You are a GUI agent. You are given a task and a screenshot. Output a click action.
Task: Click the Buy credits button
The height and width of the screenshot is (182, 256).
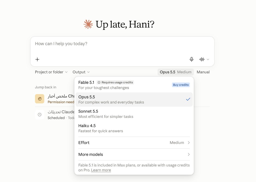coord(181,85)
